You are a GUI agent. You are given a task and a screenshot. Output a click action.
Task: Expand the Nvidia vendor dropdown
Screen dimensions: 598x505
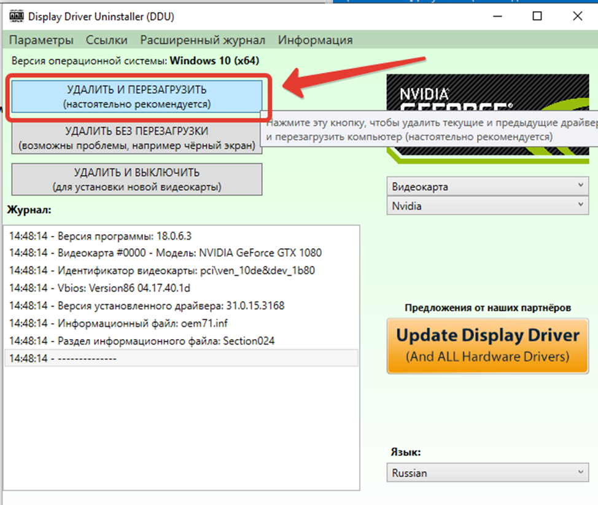point(487,206)
